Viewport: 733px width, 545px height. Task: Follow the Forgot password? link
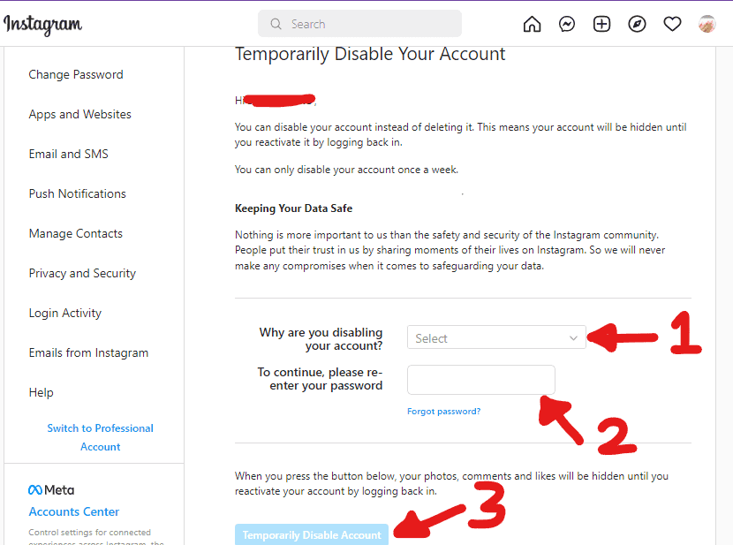point(443,412)
